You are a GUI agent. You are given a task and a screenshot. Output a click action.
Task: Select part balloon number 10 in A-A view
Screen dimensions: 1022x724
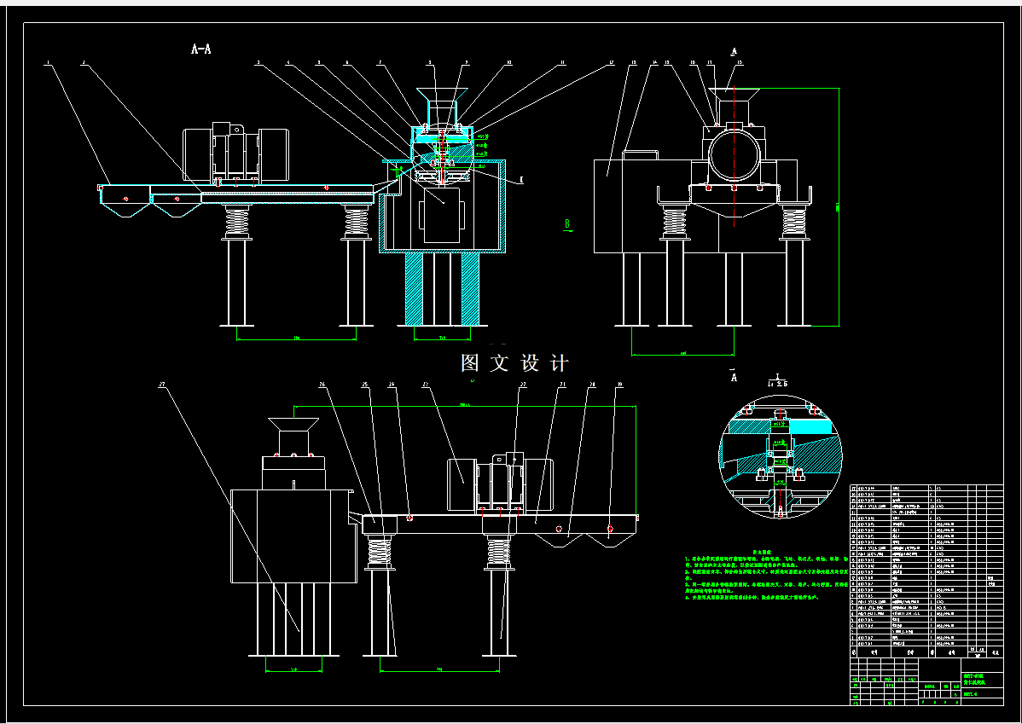[x=509, y=63]
